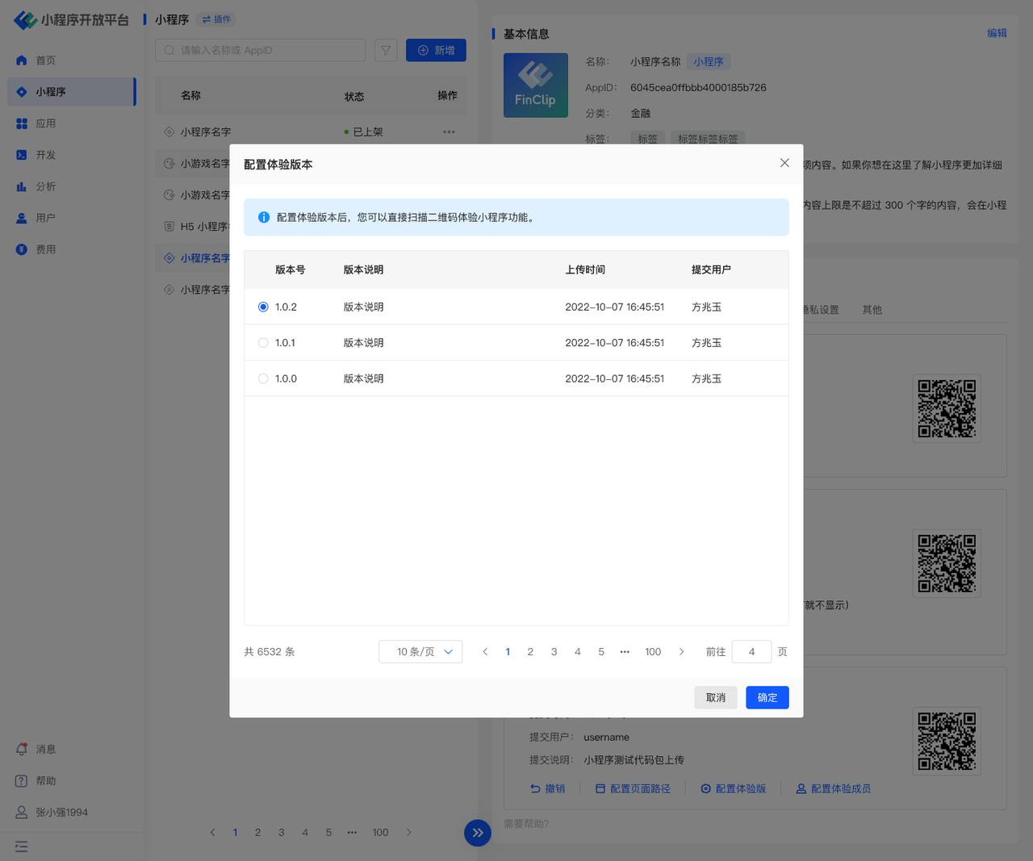Click the blue double-arrow expand button
Screen dimensions: 1033x861
pyautogui.click(x=478, y=833)
